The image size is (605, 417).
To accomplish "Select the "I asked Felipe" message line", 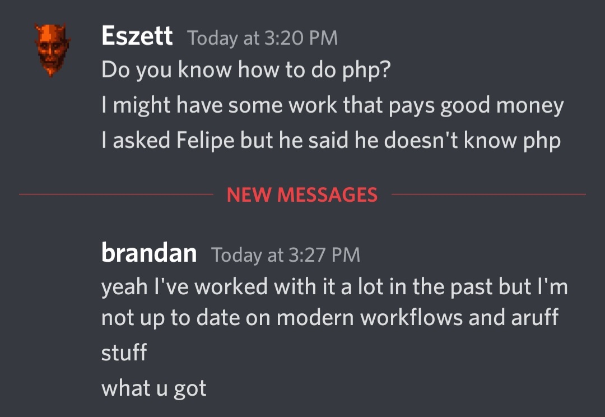I will (x=331, y=140).
